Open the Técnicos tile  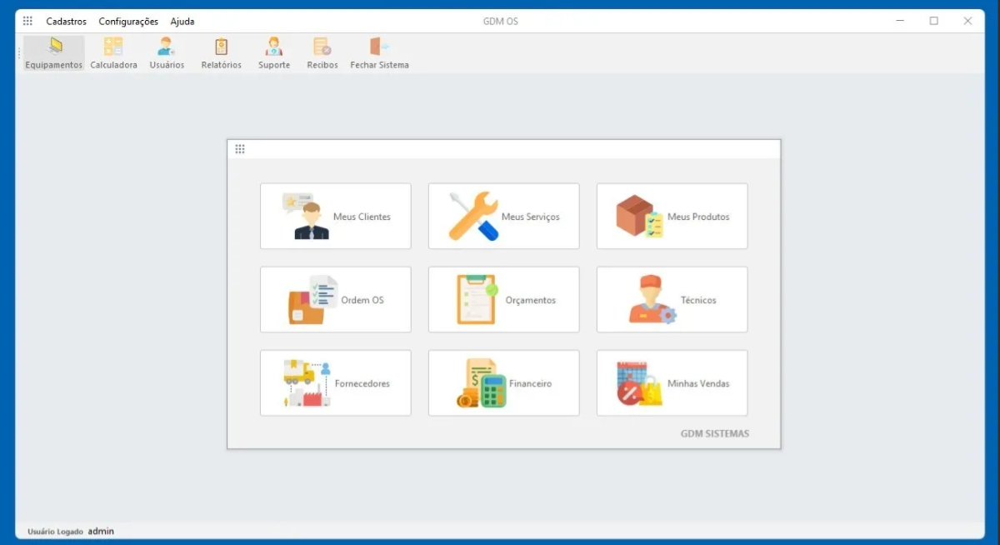[x=672, y=300]
